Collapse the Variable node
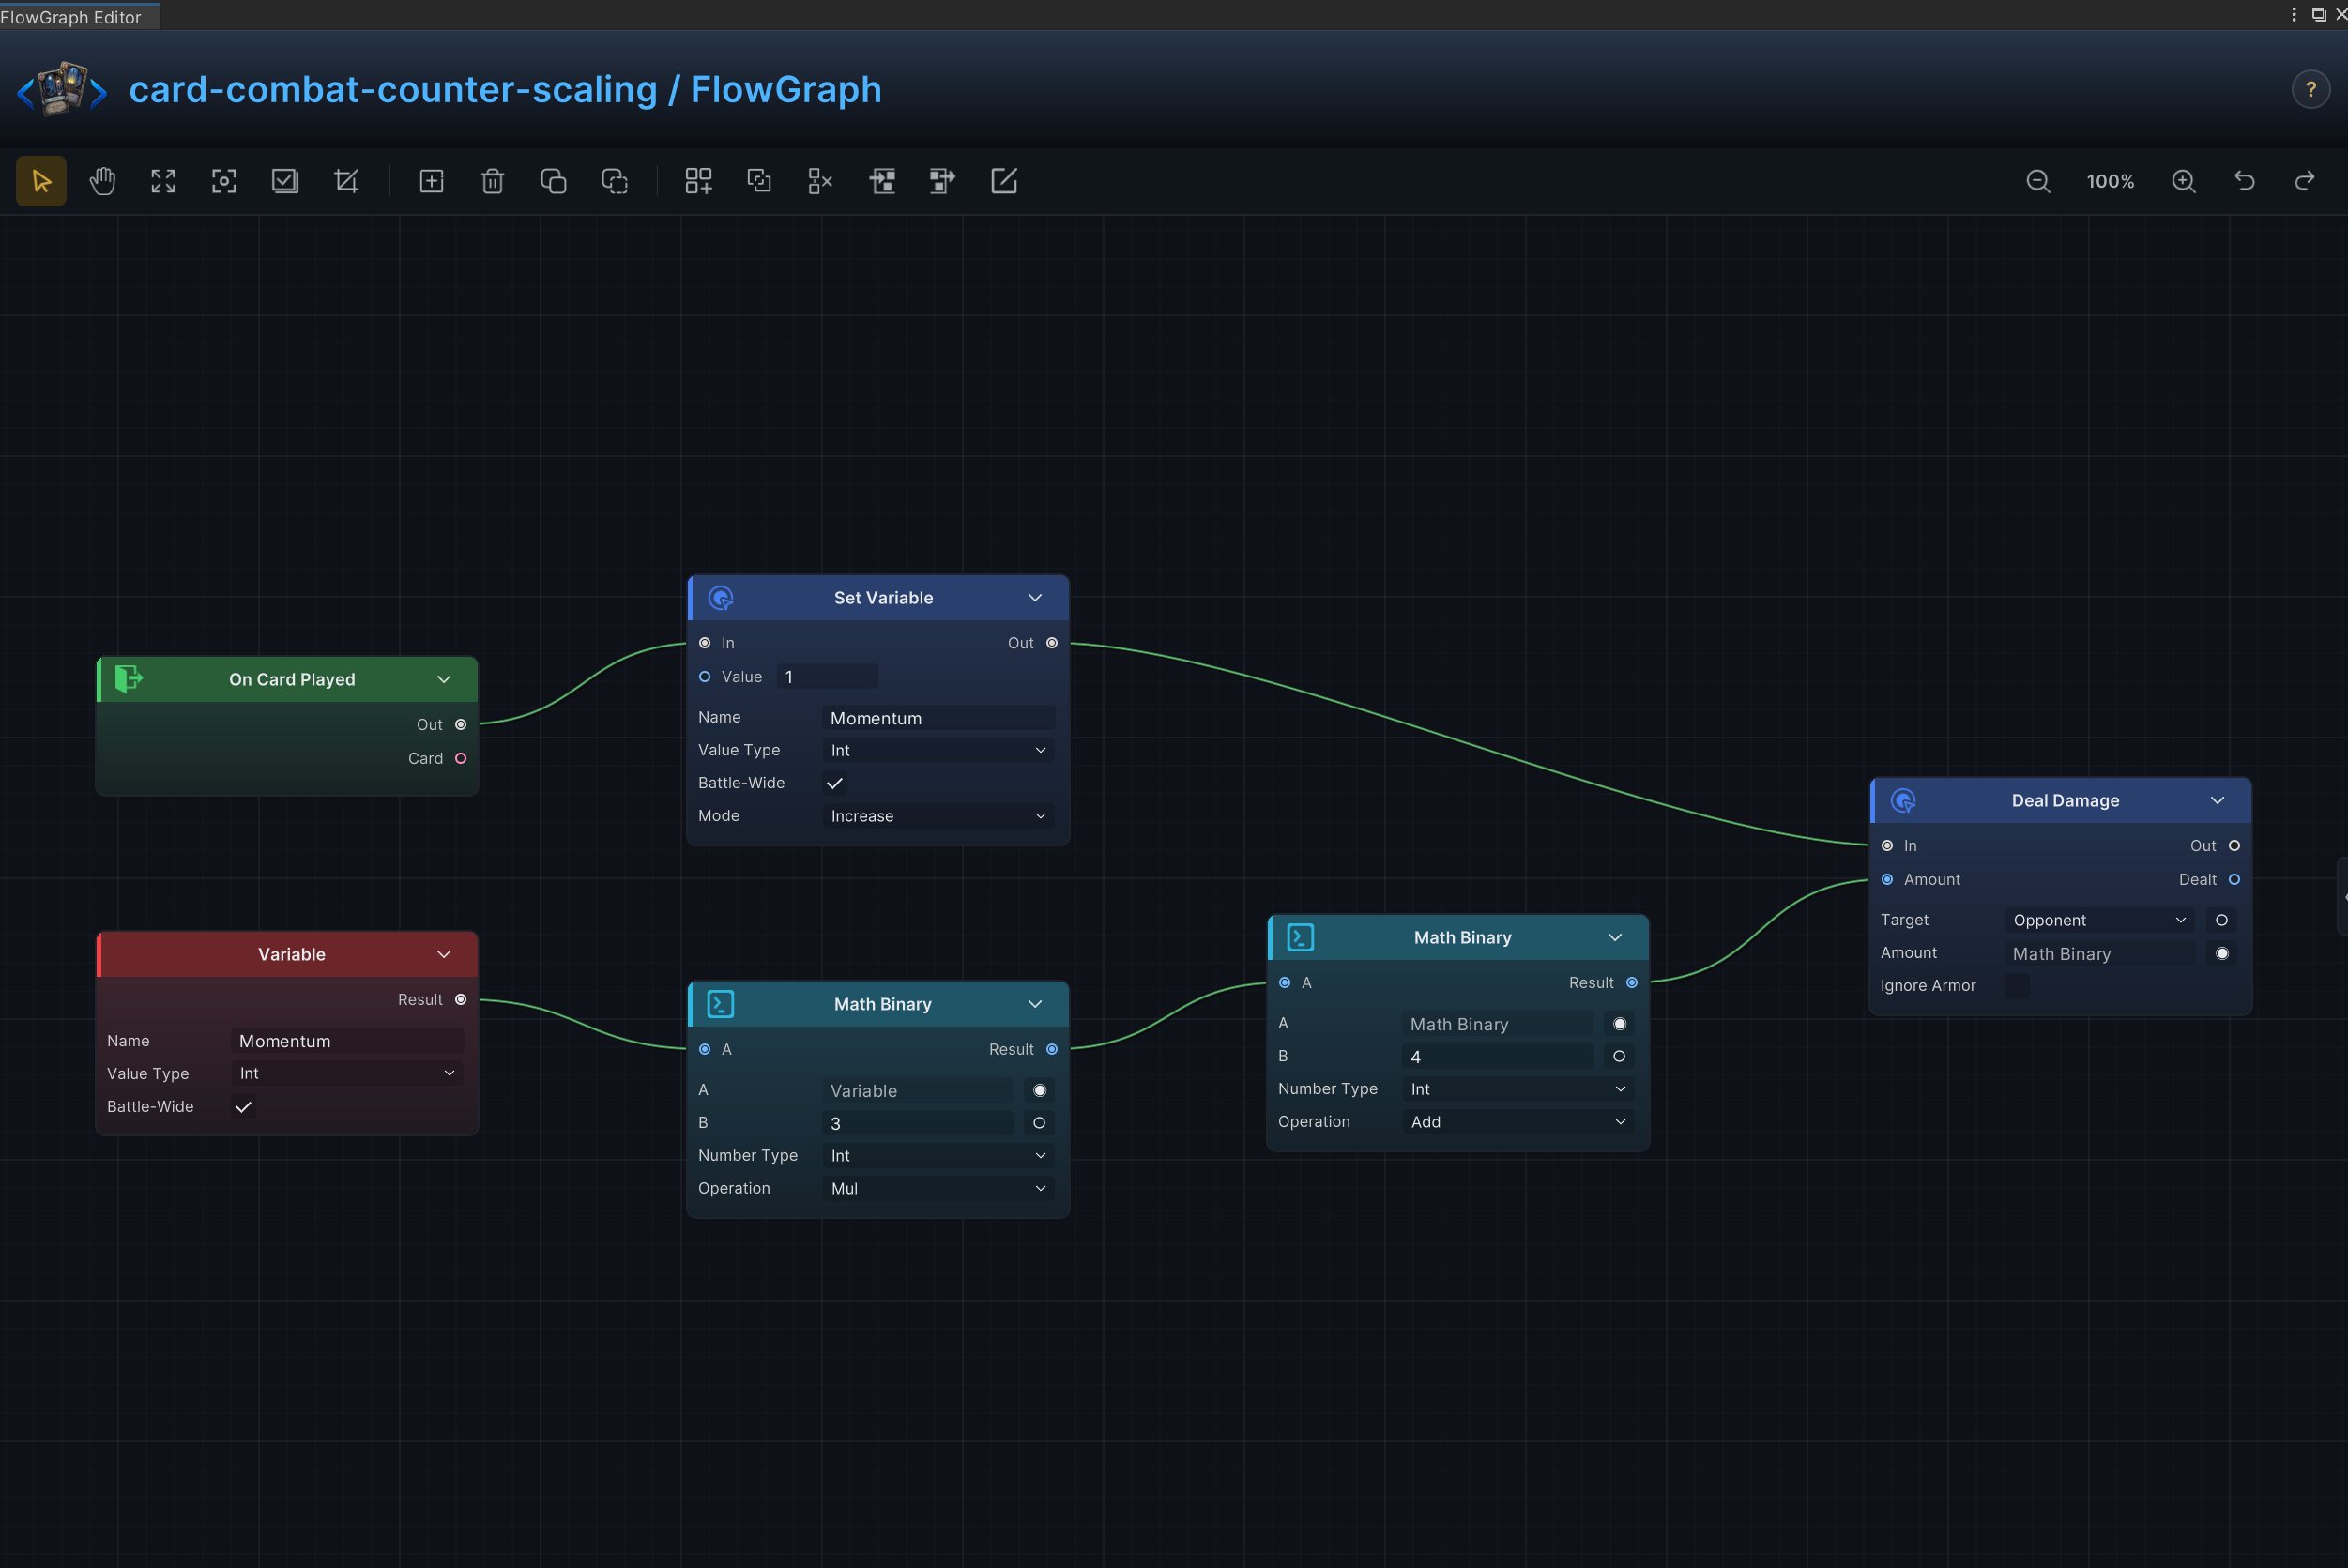This screenshot has height=1568, width=2348. 444,954
